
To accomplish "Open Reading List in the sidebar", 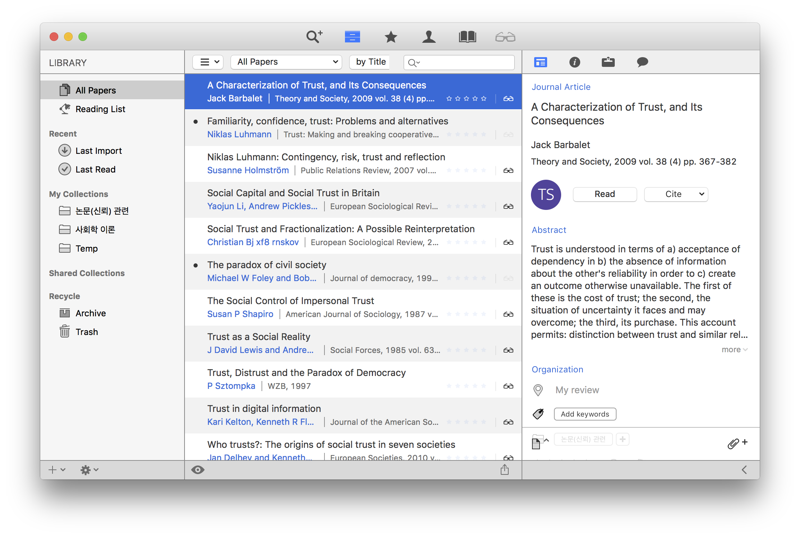I will click(x=112, y=109).
